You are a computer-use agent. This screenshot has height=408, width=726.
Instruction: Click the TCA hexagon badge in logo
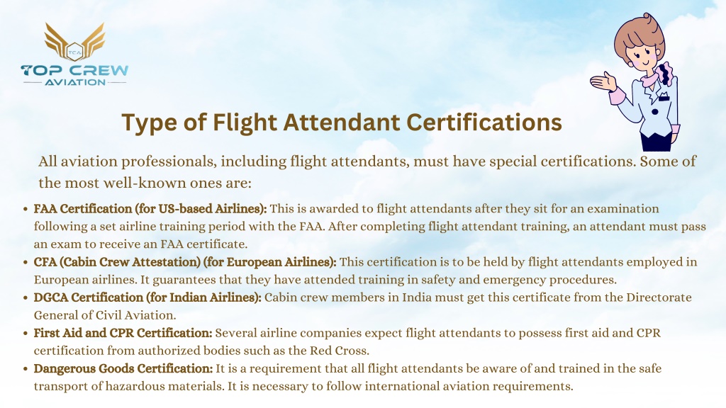[74, 52]
